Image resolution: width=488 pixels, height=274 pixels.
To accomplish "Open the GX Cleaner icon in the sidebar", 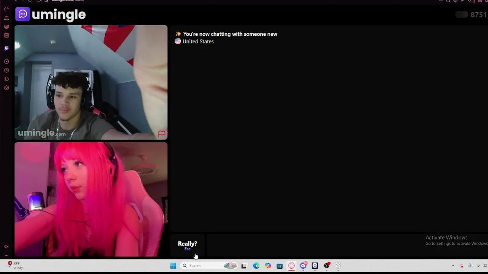I will 6,18.
